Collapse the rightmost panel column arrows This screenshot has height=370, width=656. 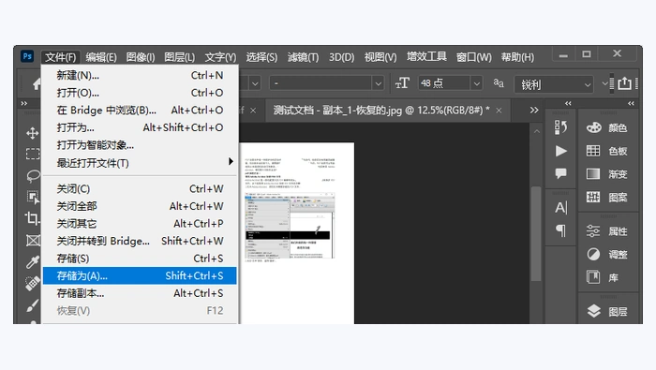[x=631, y=103]
